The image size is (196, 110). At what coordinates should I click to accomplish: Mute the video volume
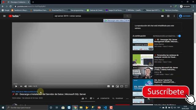tap(26, 86)
